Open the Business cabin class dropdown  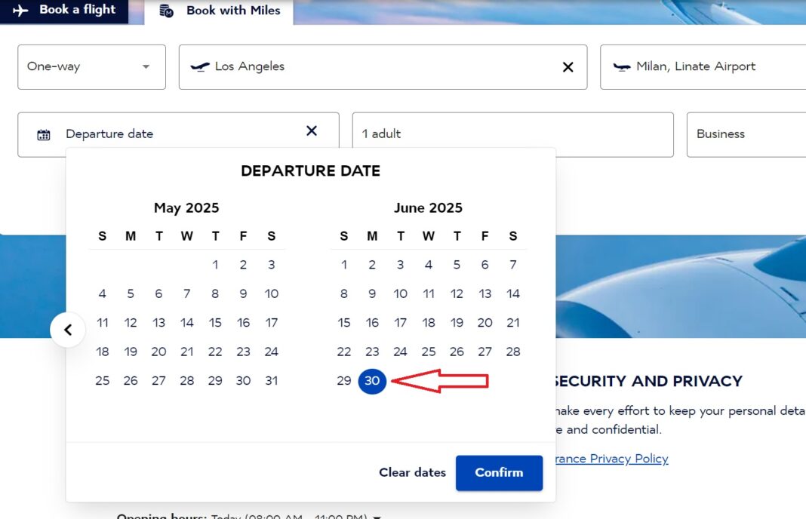click(x=746, y=134)
